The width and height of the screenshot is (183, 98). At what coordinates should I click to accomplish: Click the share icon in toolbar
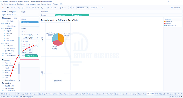coord(102,8)
